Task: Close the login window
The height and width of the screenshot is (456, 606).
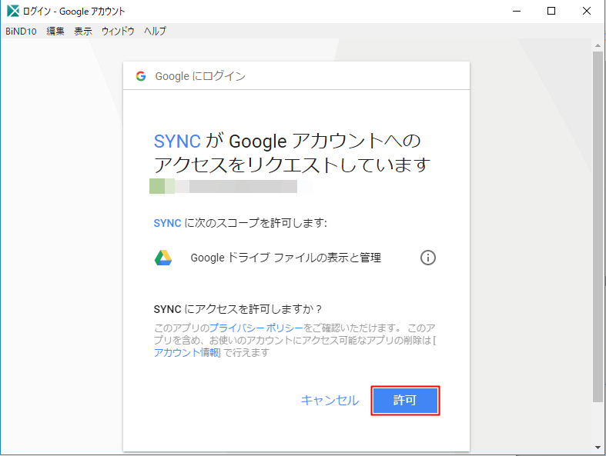Action: 587,12
